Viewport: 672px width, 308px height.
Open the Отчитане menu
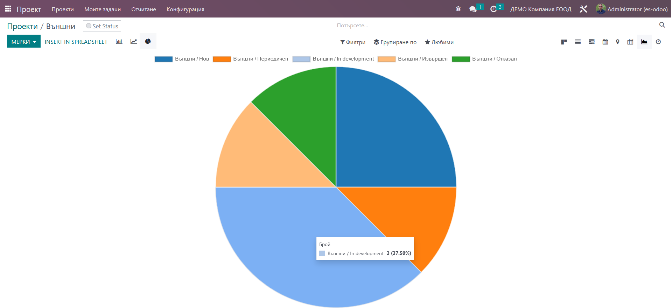143,9
